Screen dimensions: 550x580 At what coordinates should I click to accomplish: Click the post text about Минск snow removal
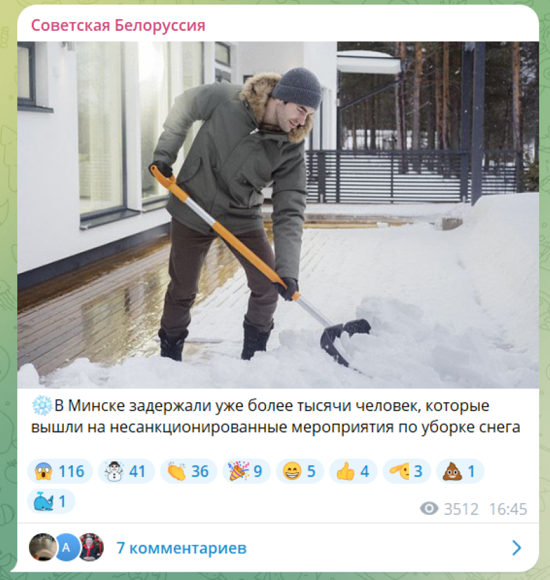[x=276, y=416]
